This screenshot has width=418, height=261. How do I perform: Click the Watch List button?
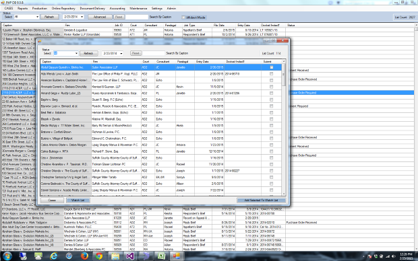(x=78, y=200)
